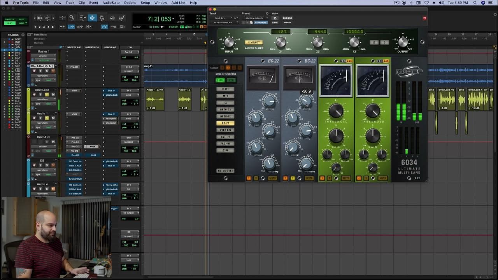Open plugin preset factory default dropdown

(x=256, y=18)
